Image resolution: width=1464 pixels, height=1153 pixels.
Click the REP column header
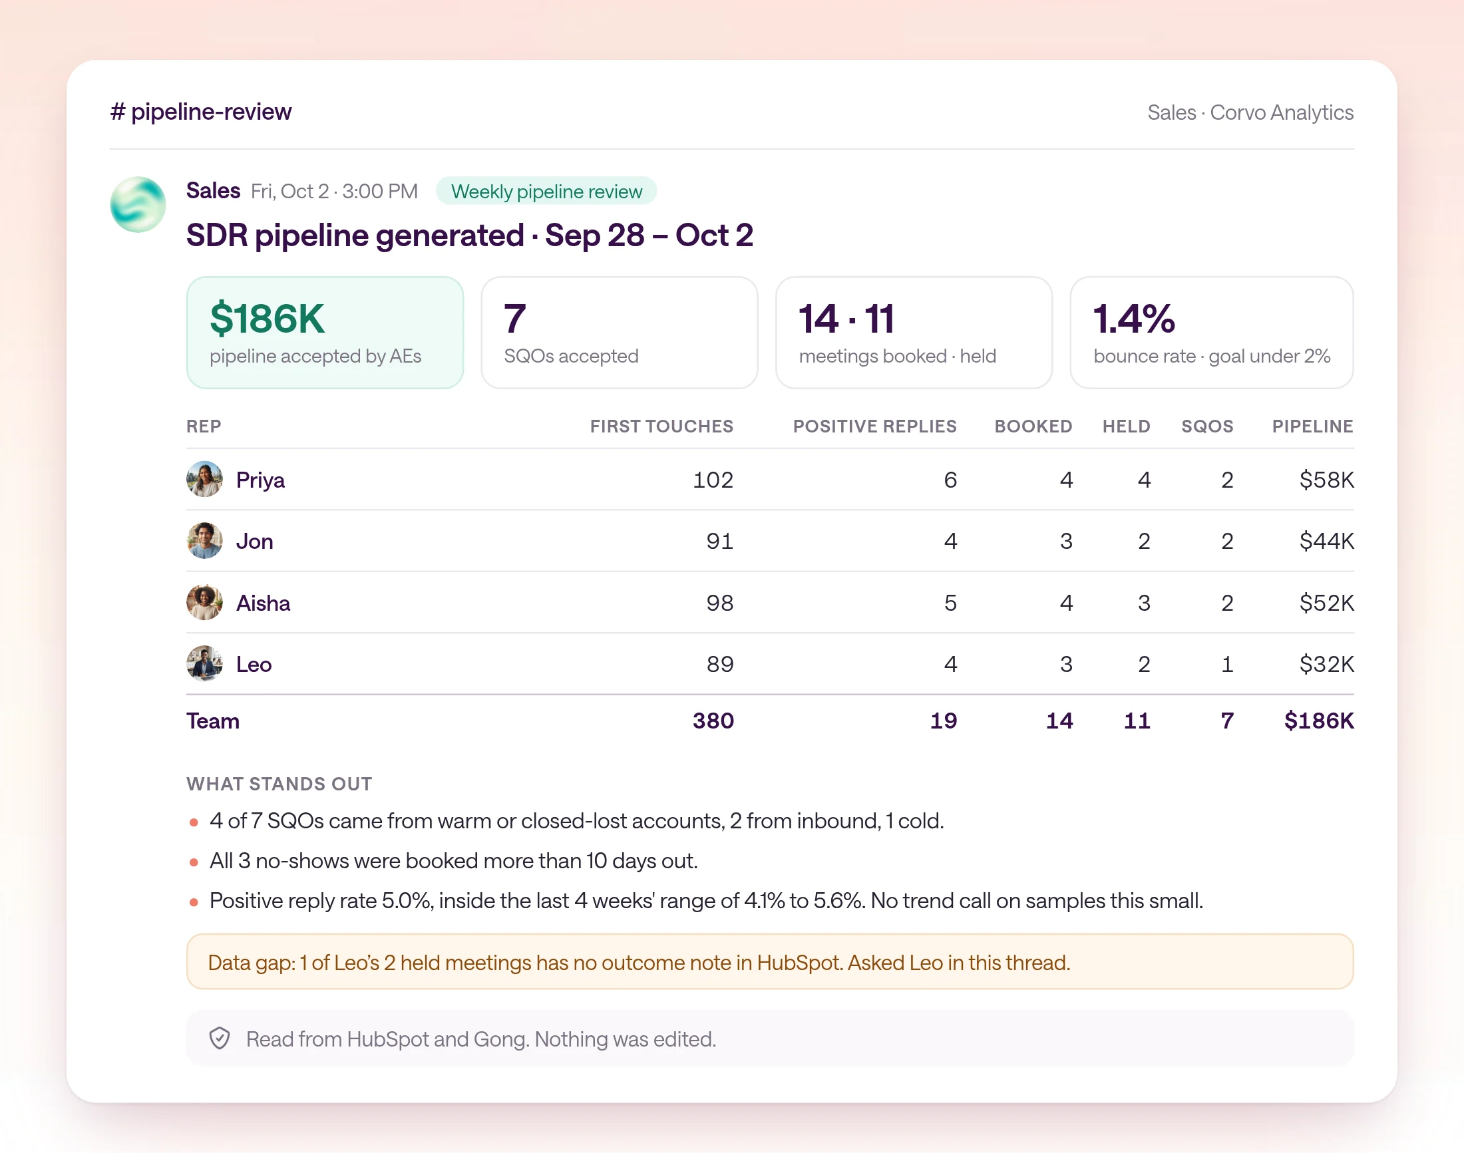203,426
